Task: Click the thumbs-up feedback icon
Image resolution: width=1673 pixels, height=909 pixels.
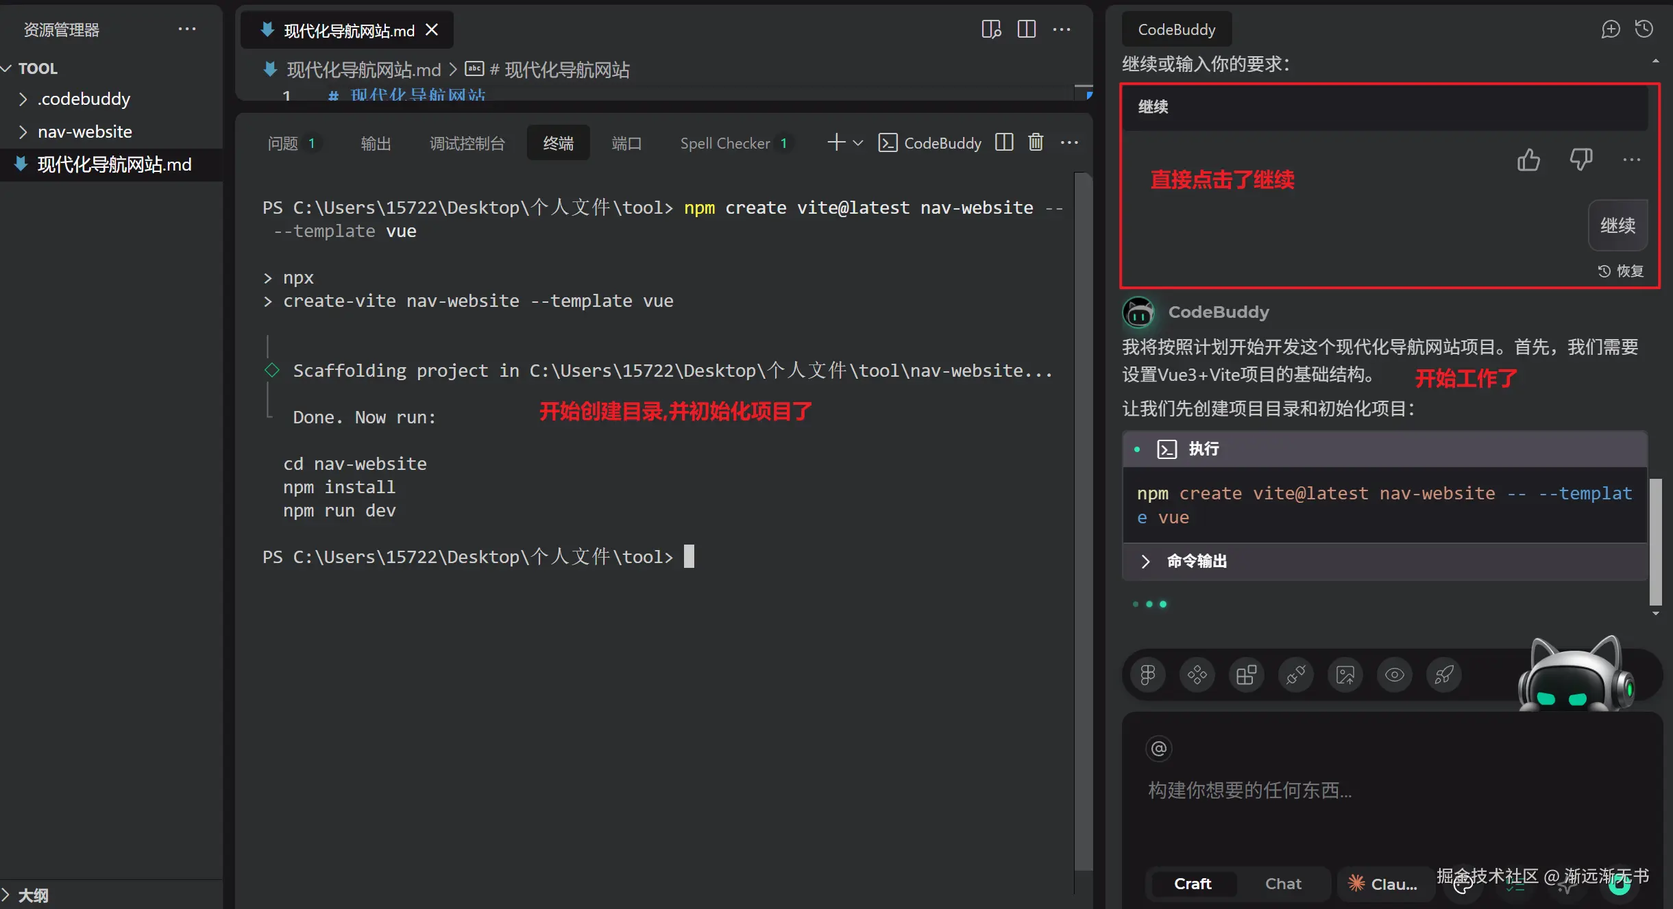Action: (1528, 160)
